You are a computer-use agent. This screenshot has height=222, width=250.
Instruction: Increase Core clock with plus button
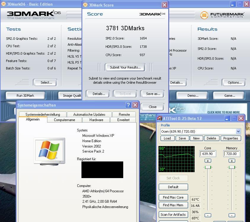pos(208,161)
